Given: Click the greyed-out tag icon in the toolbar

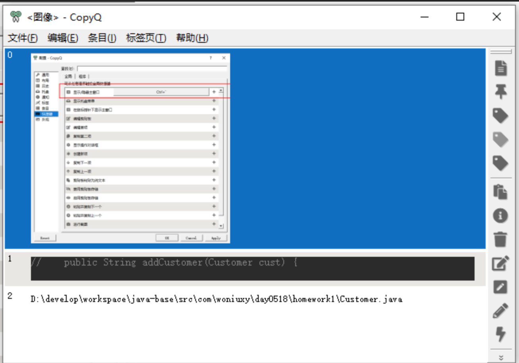Looking at the screenshot, I should point(501,139).
